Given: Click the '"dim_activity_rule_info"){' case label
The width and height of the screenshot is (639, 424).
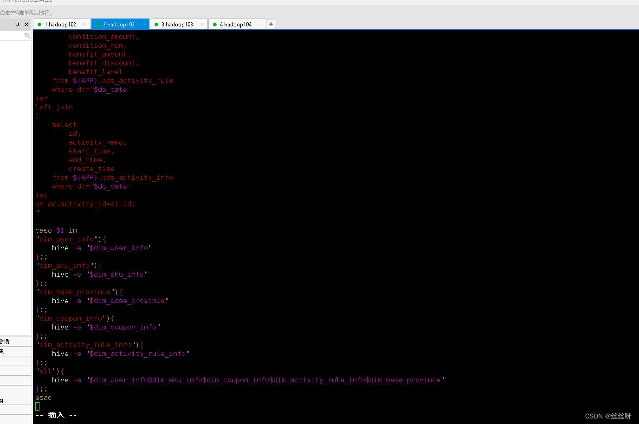Looking at the screenshot, I should [x=90, y=345].
